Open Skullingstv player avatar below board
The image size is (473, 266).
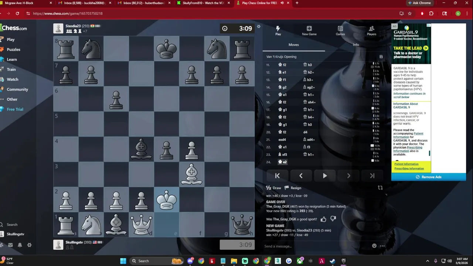click(58, 245)
